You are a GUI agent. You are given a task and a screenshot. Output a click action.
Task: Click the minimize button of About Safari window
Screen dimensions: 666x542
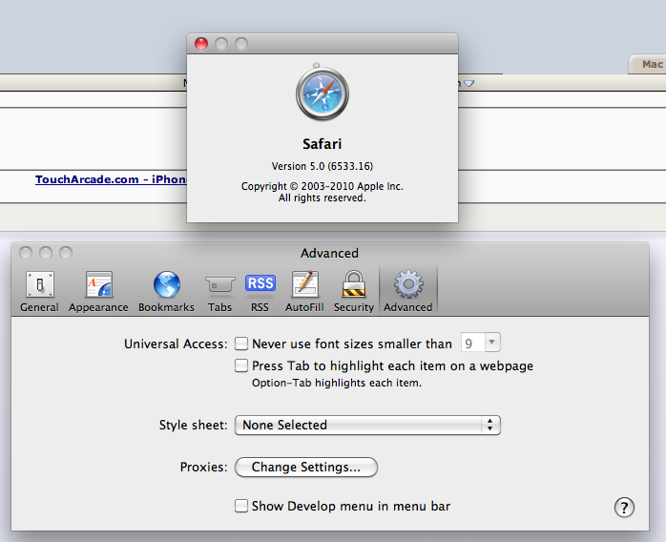(x=221, y=44)
